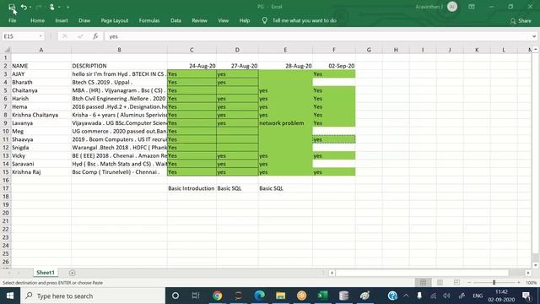The height and width of the screenshot is (304, 540).
Task: Click the Touch/Mouse mode icon
Action: (x=51, y=7)
